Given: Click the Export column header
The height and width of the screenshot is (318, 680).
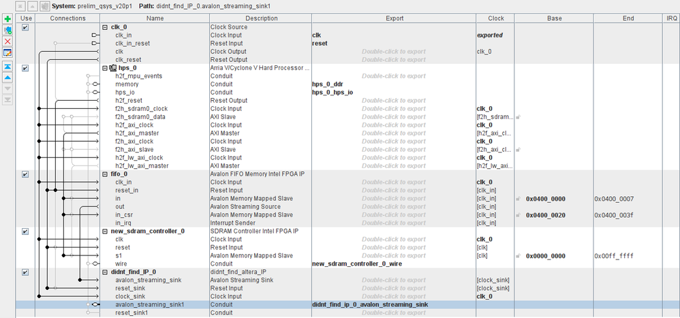Looking at the screenshot, I should click(395, 18).
